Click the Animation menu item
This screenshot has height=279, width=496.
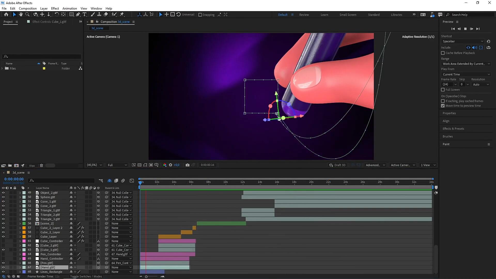coord(69,8)
